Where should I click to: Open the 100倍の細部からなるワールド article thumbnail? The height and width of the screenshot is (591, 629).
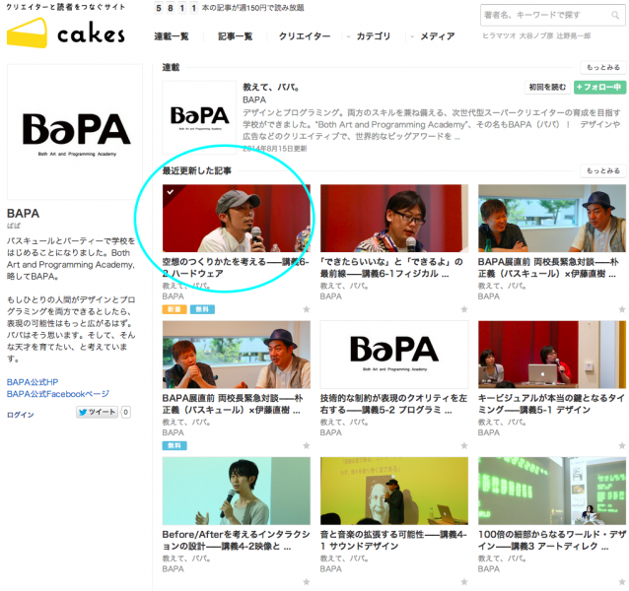(552, 491)
